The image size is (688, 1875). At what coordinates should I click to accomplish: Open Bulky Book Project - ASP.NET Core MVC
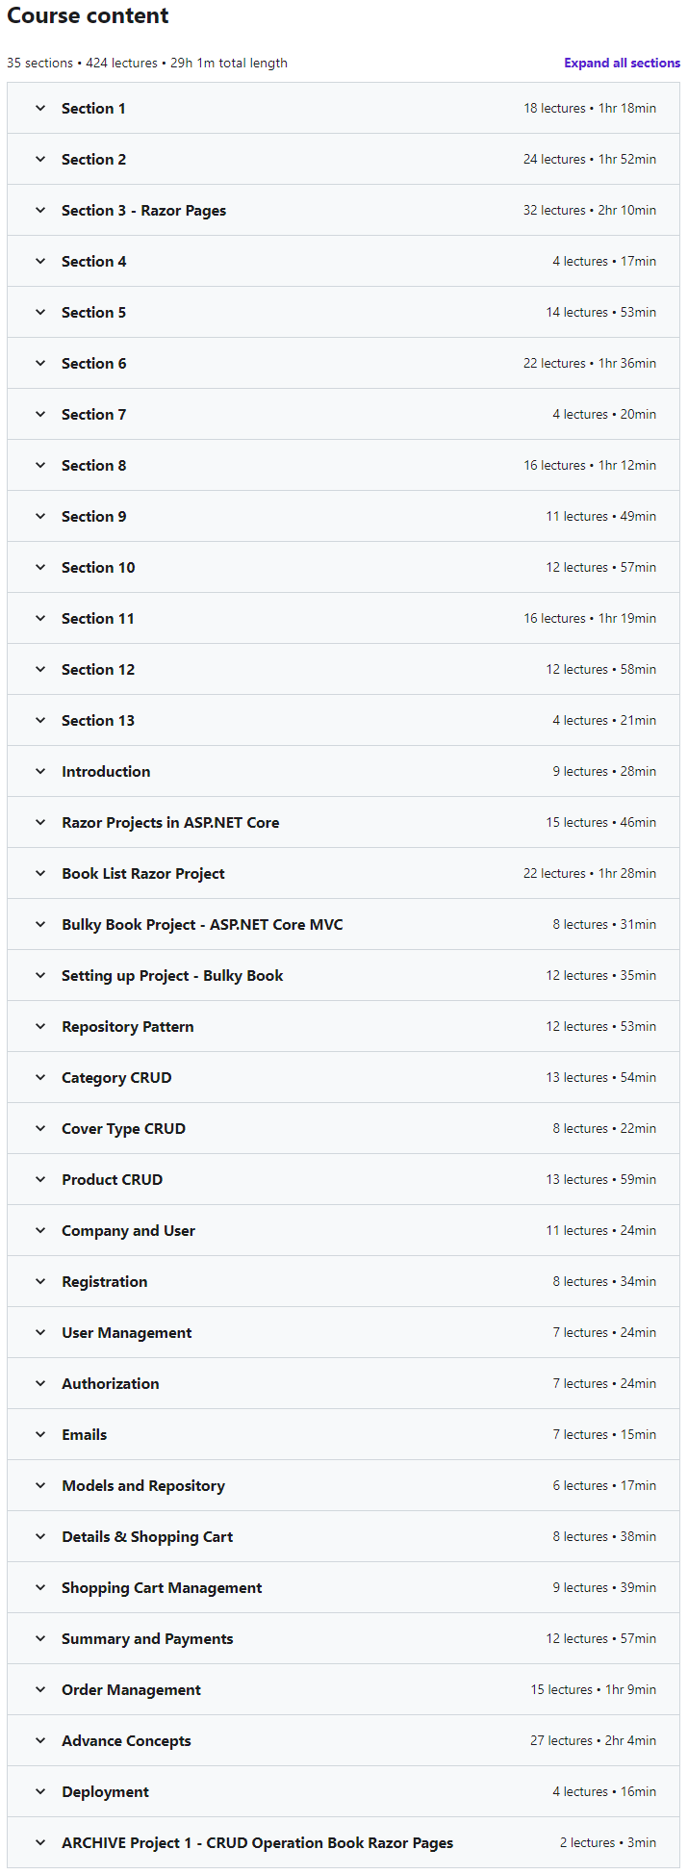(x=202, y=925)
